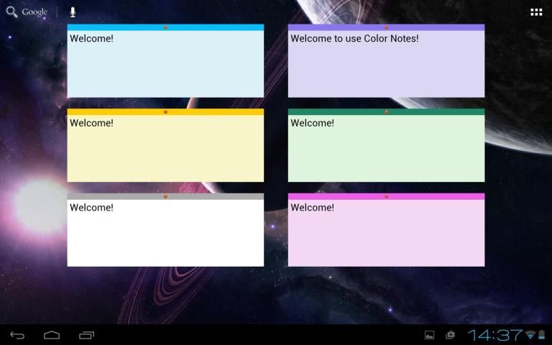
Task: Tap the battery status icon
Action: pyautogui.click(x=543, y=335)
